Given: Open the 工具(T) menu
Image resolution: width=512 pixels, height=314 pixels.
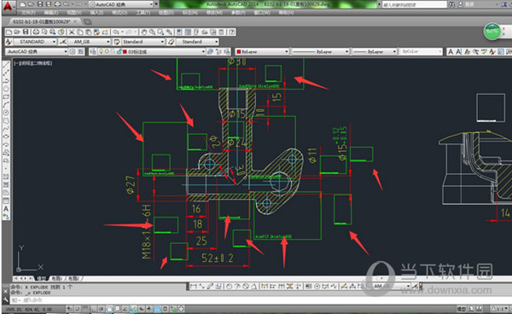Looking at the screenshot, I should coord(143,13).
